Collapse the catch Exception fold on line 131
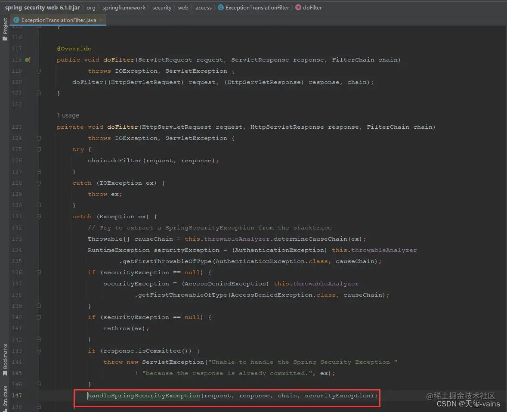Image resolution: width=507 pixels, height=412 pixels. click(x=39, y=217)
